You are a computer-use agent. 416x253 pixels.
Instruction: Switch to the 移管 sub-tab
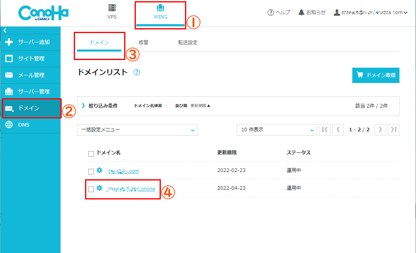click(x=143, y=42)
